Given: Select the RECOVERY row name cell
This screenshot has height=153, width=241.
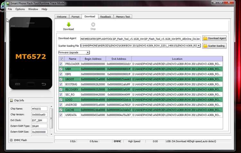Looking at the screenshot, I should [72, 89].
